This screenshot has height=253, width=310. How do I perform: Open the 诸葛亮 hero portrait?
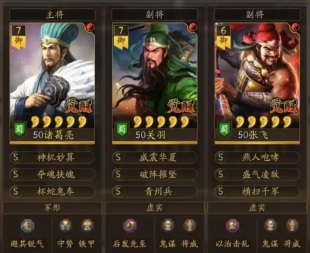point(52,83)
